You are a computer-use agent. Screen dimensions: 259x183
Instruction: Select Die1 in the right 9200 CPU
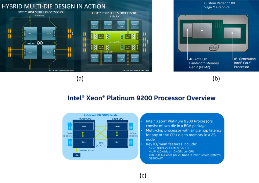117,142
